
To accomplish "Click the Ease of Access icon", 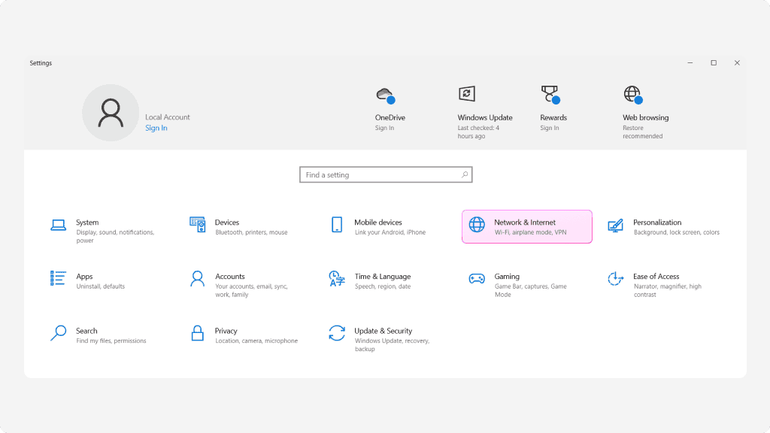I will pos(615,279).
